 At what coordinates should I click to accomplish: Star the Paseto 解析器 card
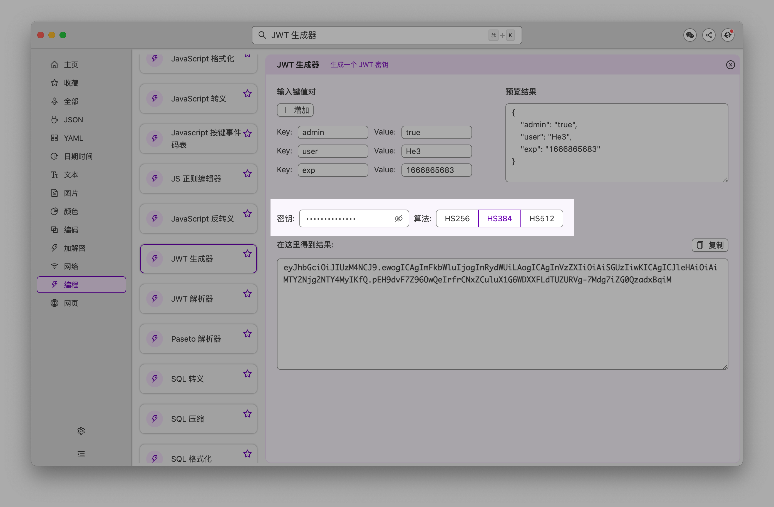[x=247, y=334]
